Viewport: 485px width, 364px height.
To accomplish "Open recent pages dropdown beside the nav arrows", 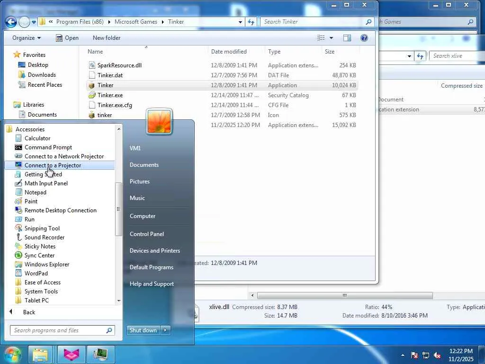I will click(34, 22).
